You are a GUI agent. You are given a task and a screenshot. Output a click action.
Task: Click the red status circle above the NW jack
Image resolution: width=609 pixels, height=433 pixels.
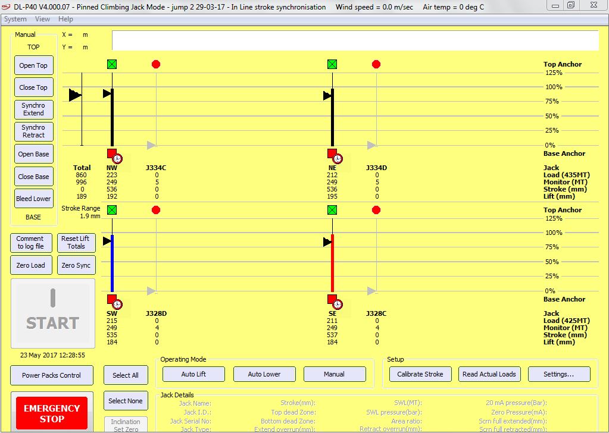(x=155, y=64)
